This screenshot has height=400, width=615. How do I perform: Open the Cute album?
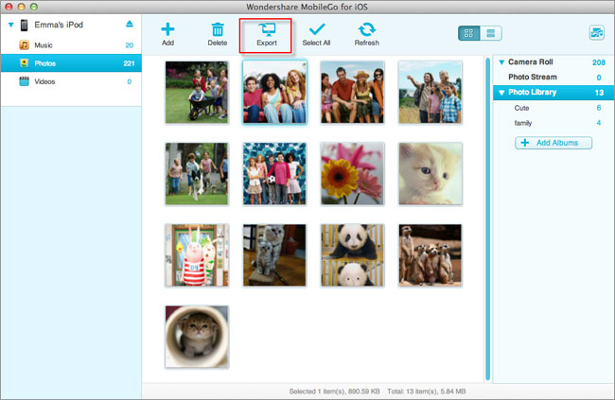click(553, 108)
